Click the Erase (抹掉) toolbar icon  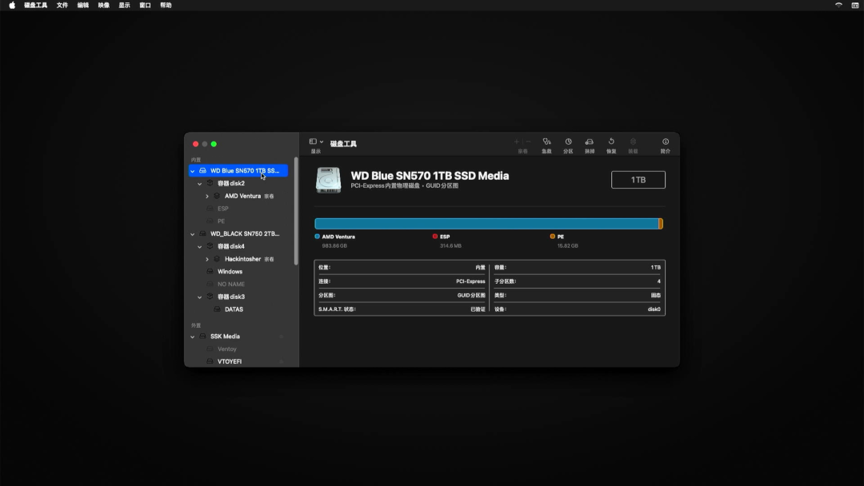pyautogui.click(x=590, y=142)
